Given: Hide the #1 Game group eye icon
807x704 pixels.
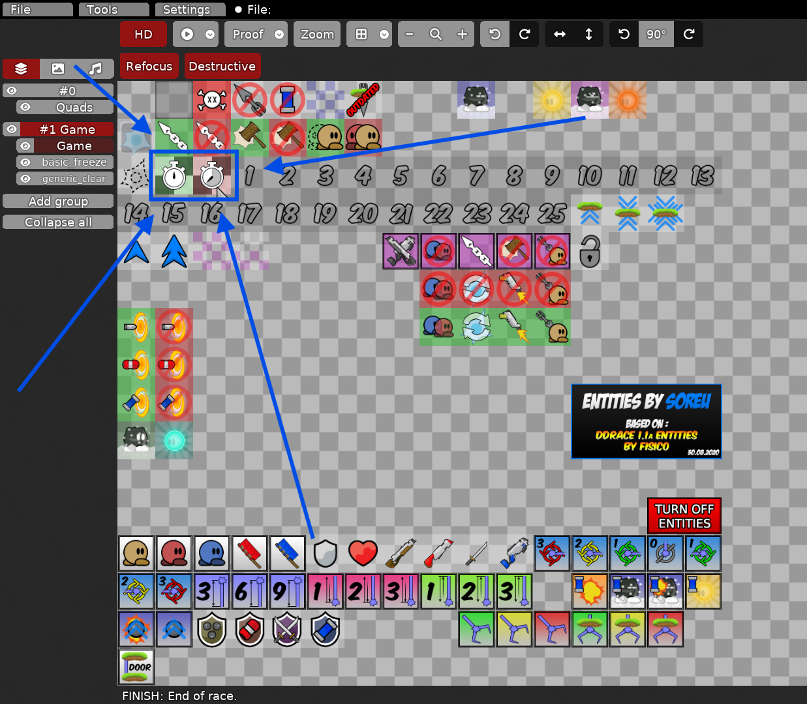Looking at the screenshot, I should pyautogui.click(x=12, y=129).
